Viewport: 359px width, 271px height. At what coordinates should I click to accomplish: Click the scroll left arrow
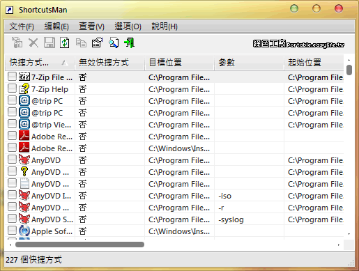(x=10, y=245)
